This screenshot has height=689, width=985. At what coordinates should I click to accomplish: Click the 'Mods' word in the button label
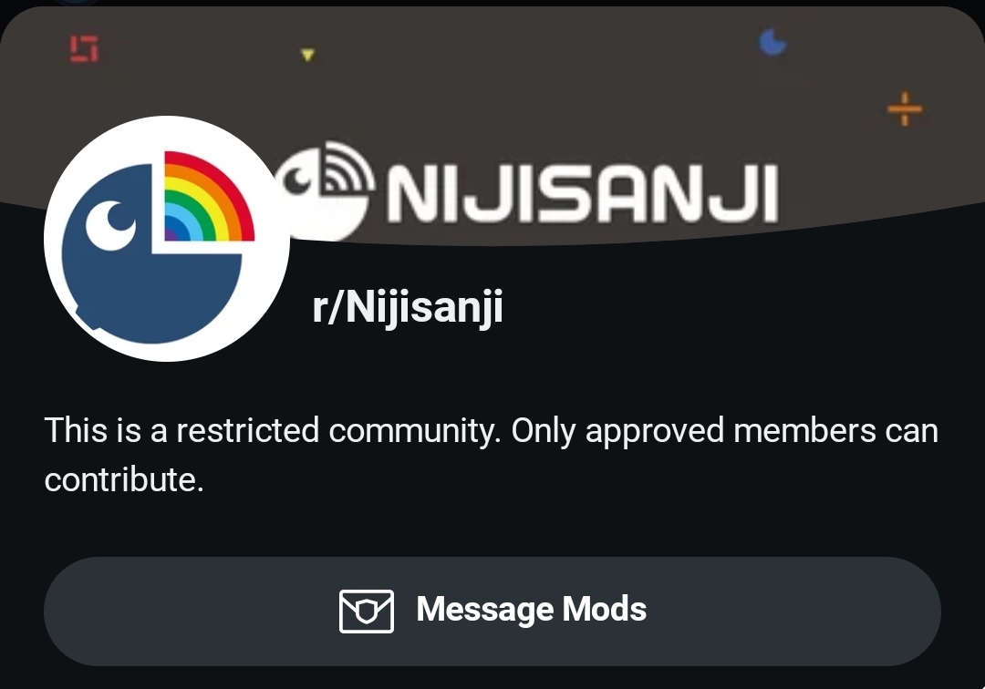coord(605,609)
